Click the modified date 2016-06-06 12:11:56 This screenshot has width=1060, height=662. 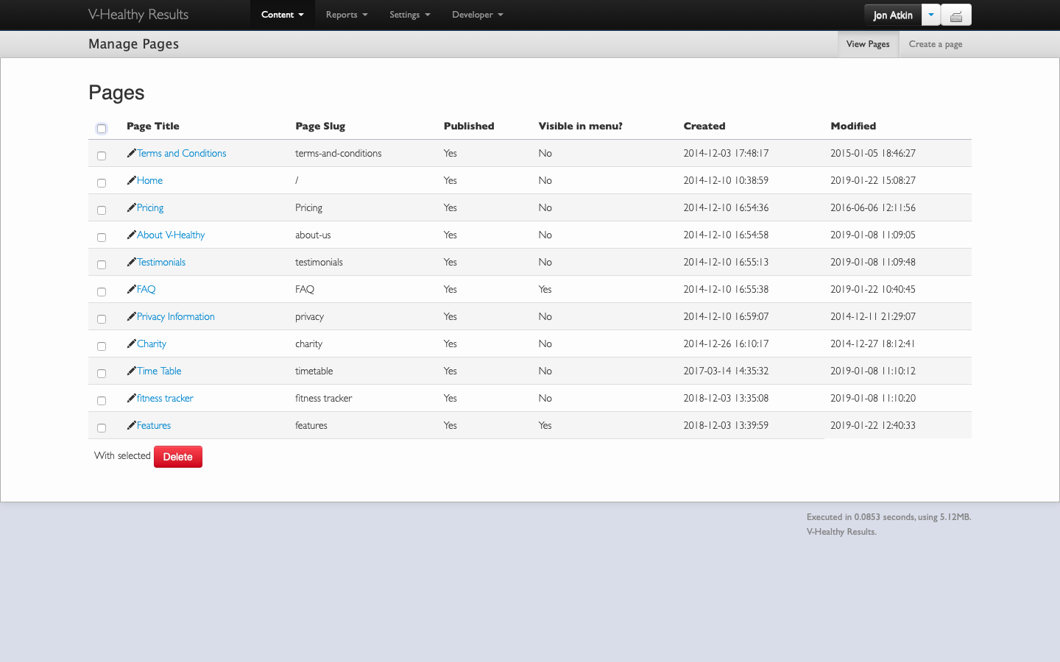873,207
